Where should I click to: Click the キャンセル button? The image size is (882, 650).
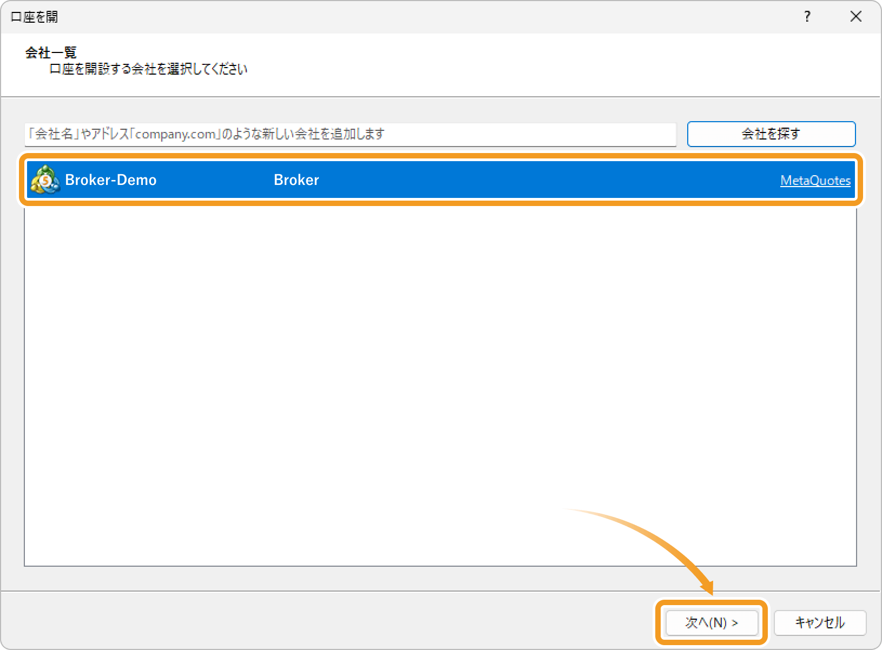coord(820,623)
